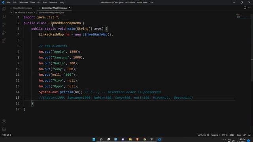
Task: Open the Search view in activity bar
Action: 4,17
